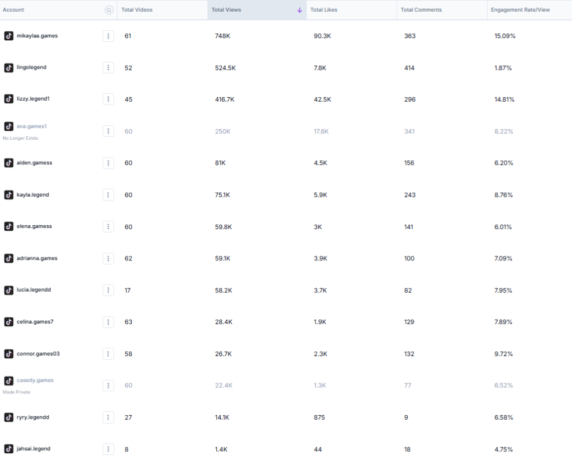572x456 pixels.
Task: Click the account search magnifier icon
Action: coord(109,10)
